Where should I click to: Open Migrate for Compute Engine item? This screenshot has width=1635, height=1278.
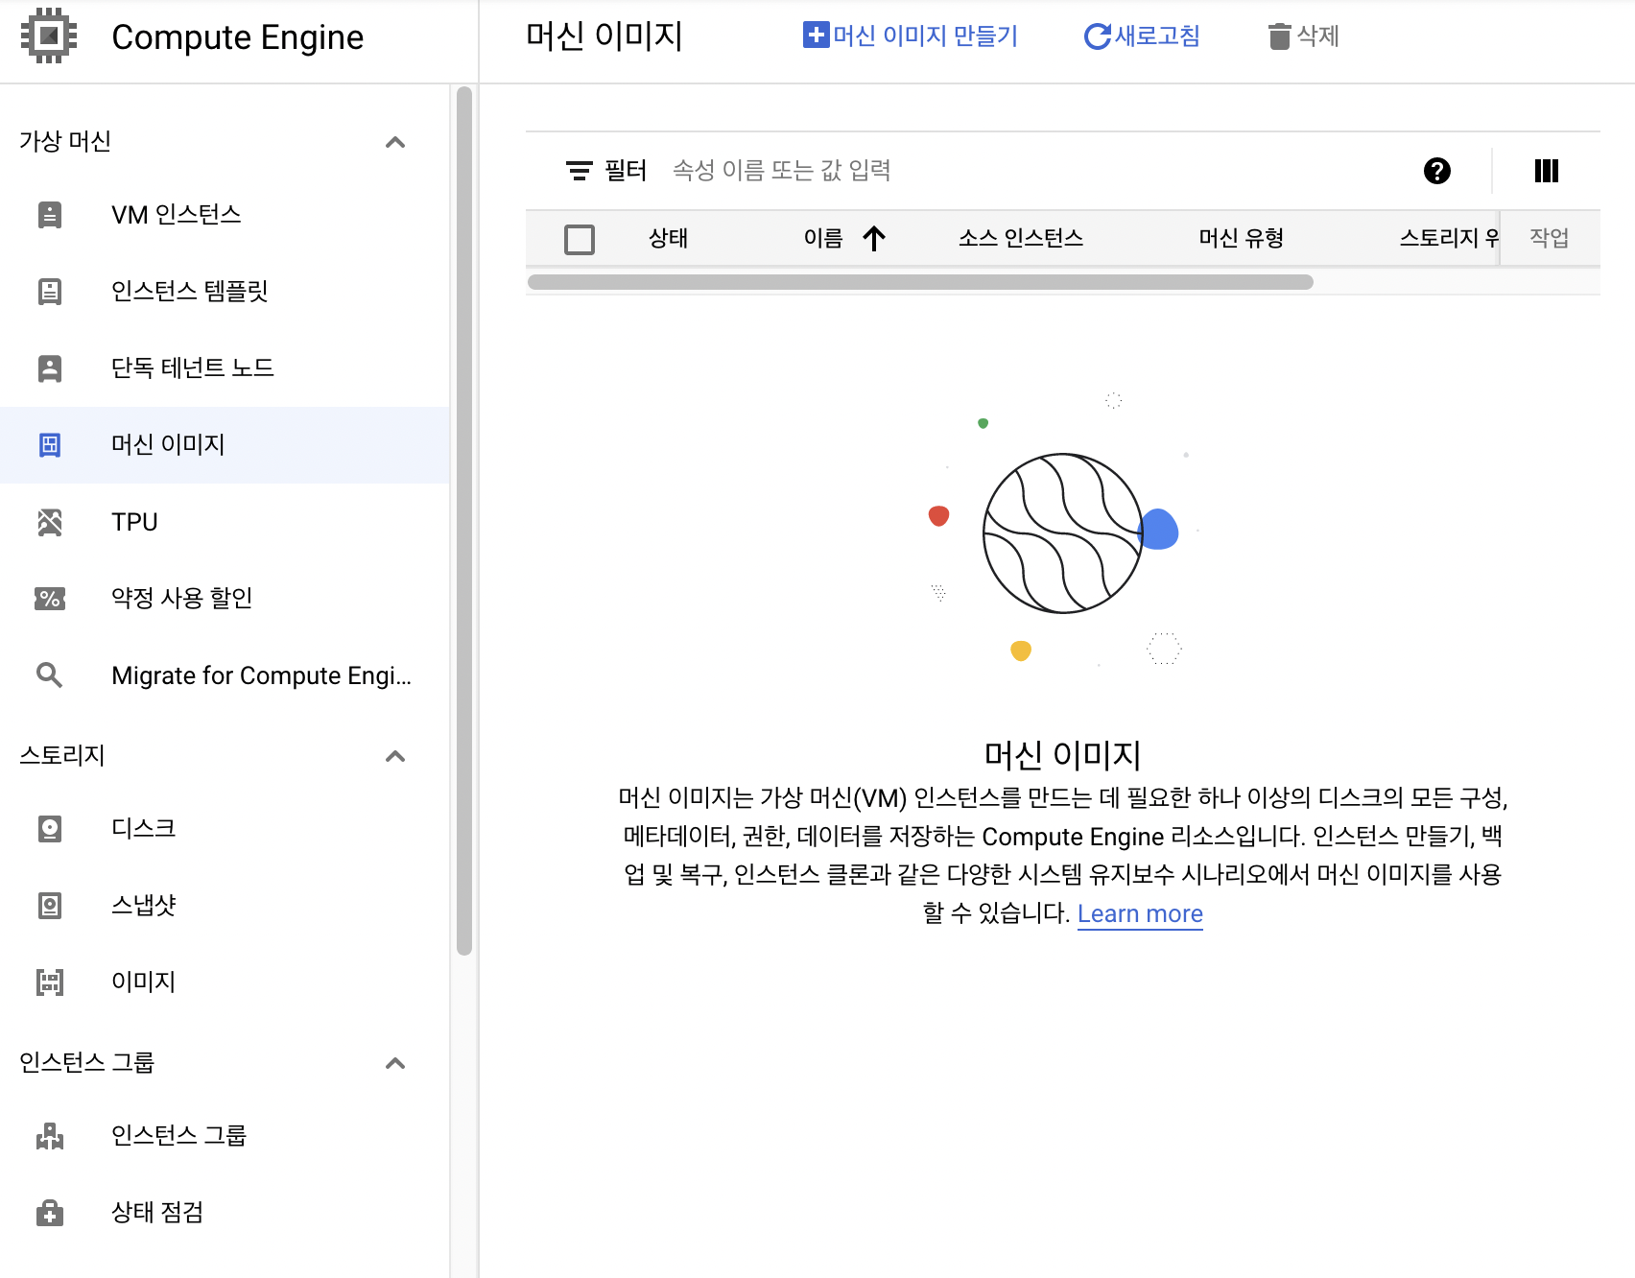225,675
